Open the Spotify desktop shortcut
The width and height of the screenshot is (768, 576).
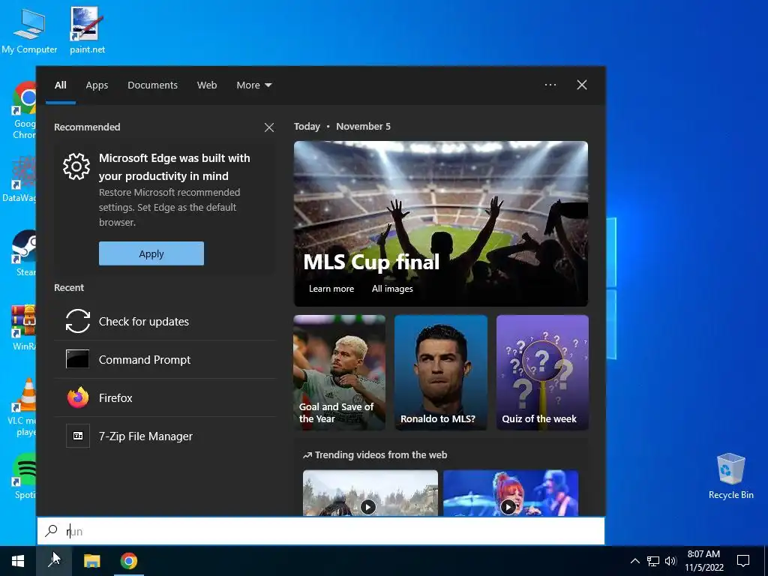click(25, 476)
